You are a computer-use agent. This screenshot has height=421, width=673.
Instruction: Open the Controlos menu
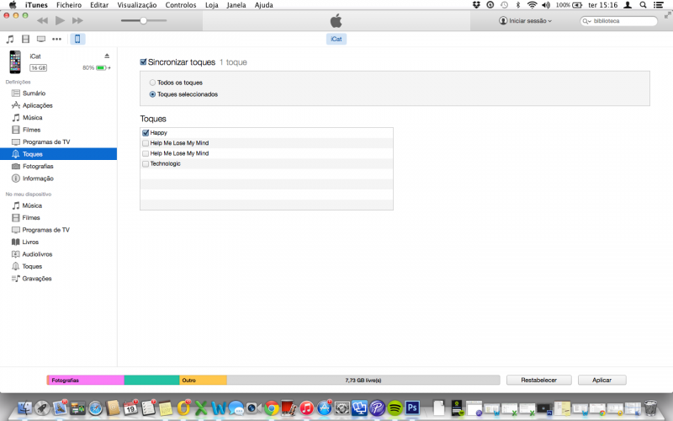pyautogui.click(x=181, y=5)
